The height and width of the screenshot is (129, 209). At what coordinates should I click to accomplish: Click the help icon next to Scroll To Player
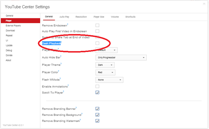64,92
